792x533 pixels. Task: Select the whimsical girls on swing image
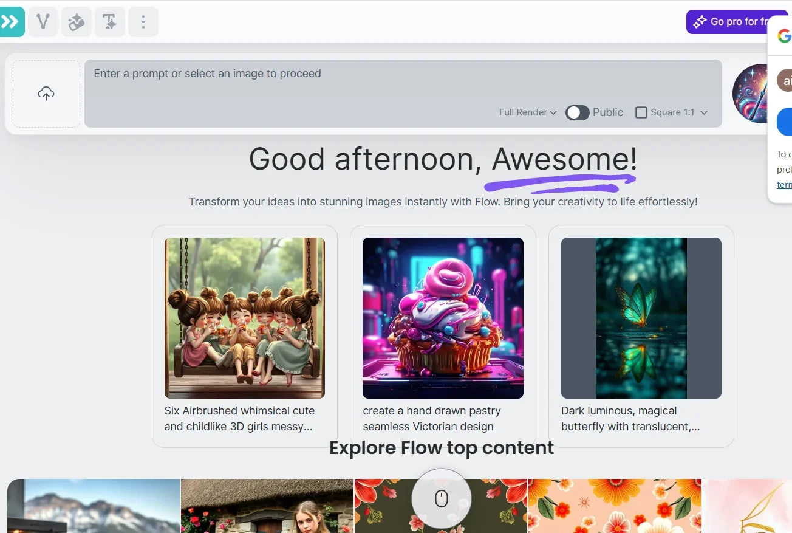[x=244, y=318]
